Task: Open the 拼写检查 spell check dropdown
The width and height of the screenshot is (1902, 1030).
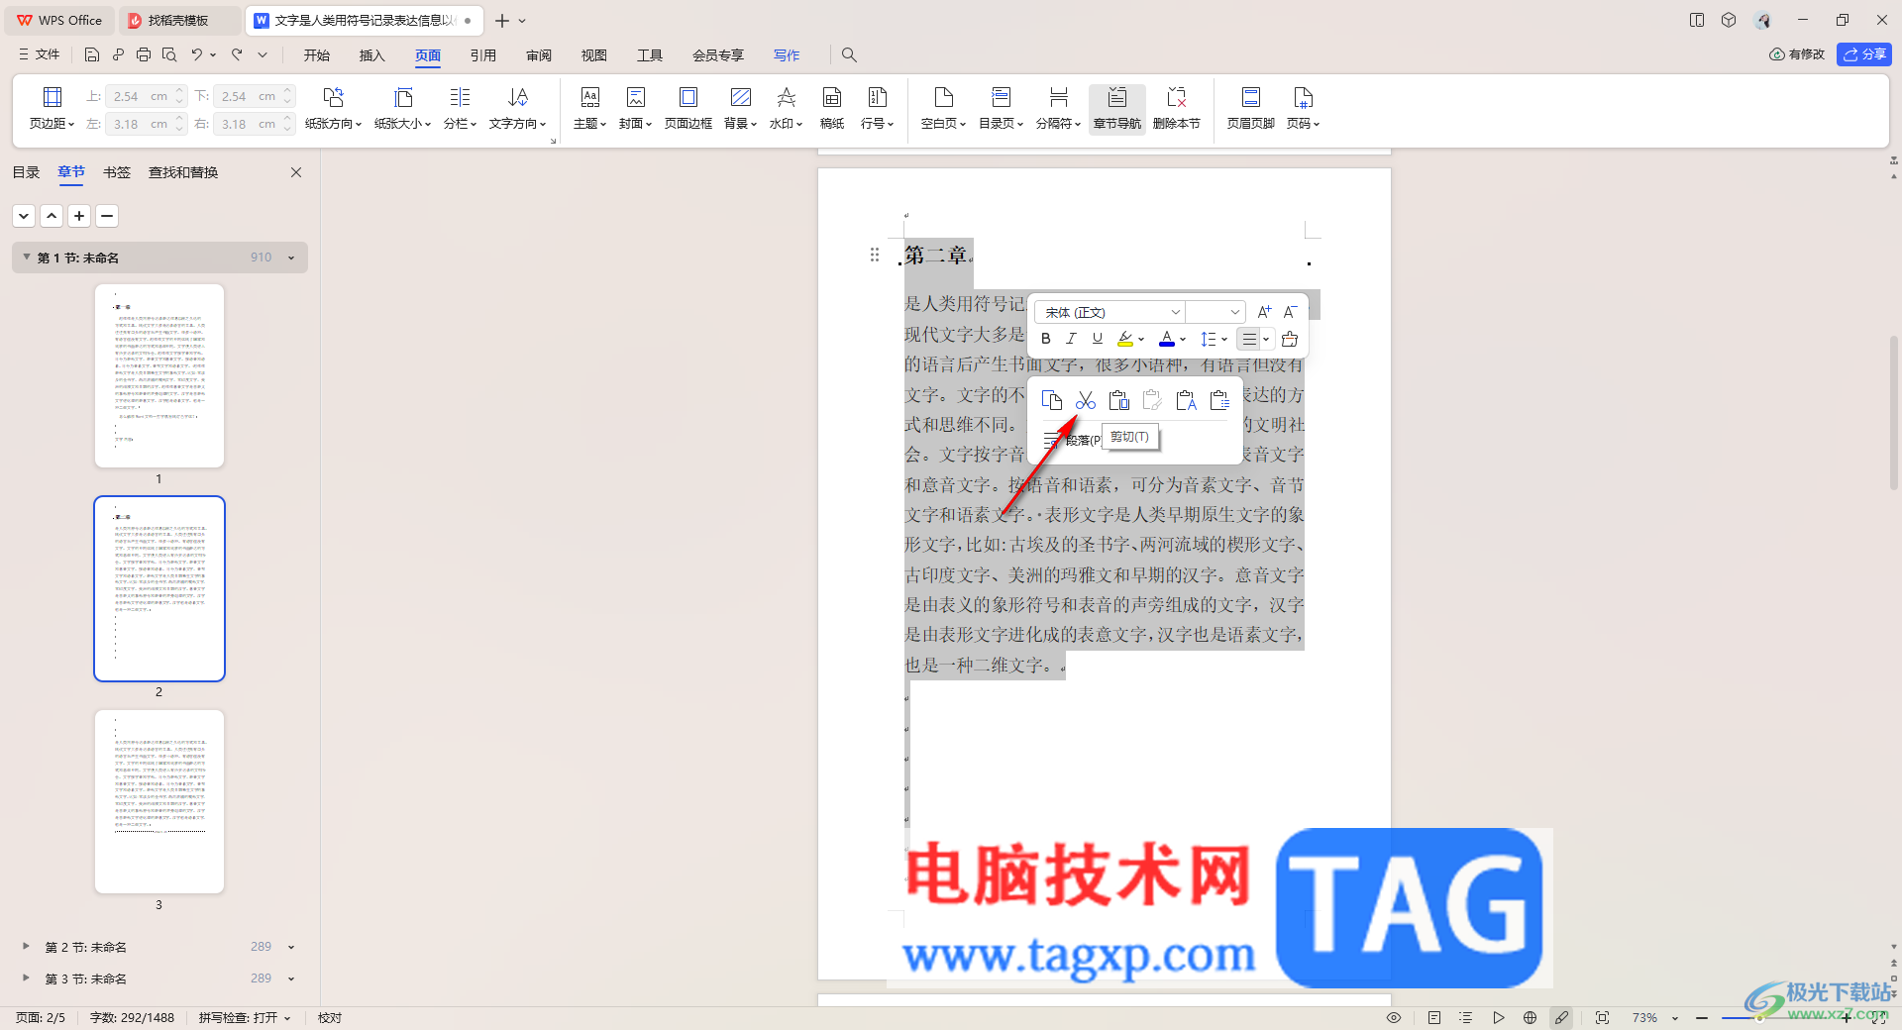Action: click(x=245, y=1017)
